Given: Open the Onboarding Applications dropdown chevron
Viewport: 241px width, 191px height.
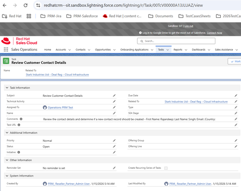Looking at the screenshot, I should pos(152,50).
